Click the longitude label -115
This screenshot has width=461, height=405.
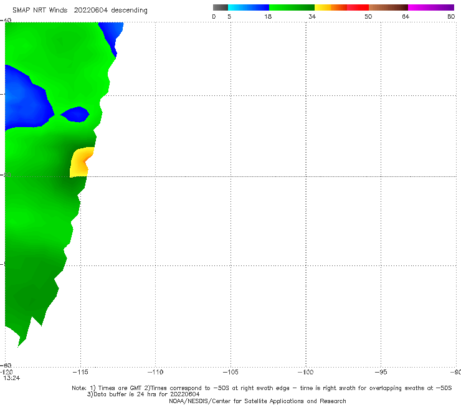click(80, 372)
